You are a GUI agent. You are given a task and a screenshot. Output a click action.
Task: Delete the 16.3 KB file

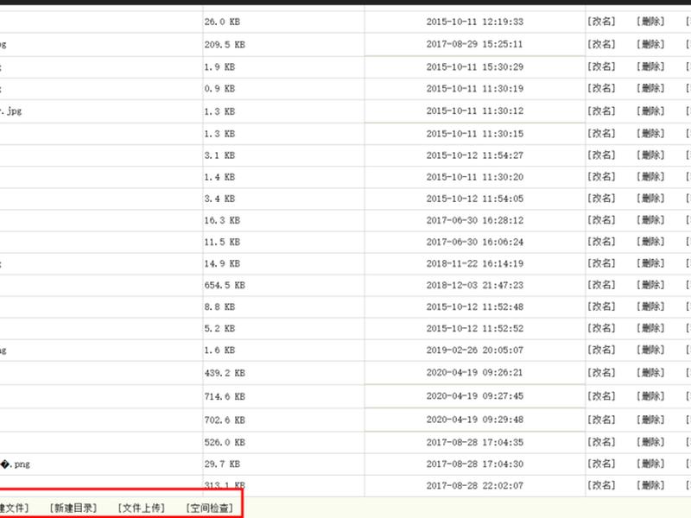[x=650, y=220]
